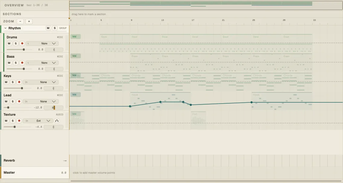Solo the Drums track
The width and height of the screenshot is (343, 183).
click(15, 43)
